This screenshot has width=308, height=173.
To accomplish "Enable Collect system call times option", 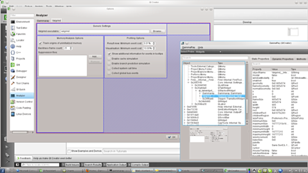I will (x=109, y=68).
